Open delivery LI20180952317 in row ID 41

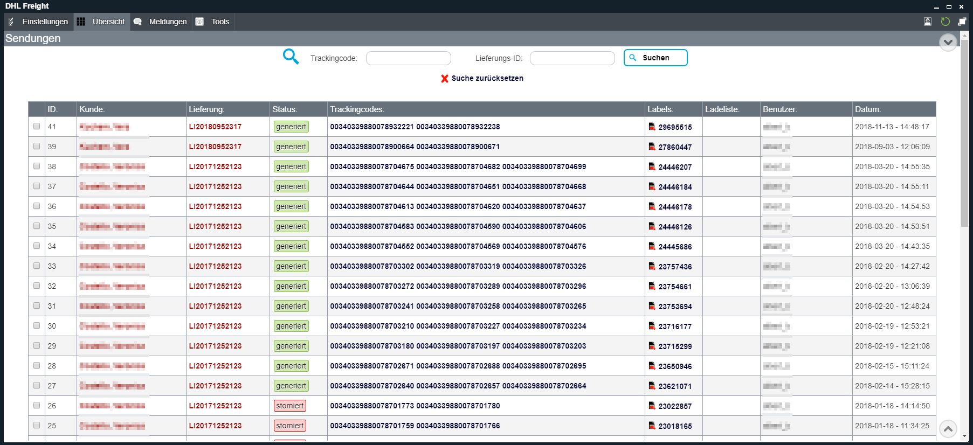coord(215,127)
